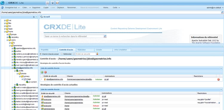Select the Entité de sécurité radio button
Image resolution: width=224 pixels, height=110 pixels.
74,54
